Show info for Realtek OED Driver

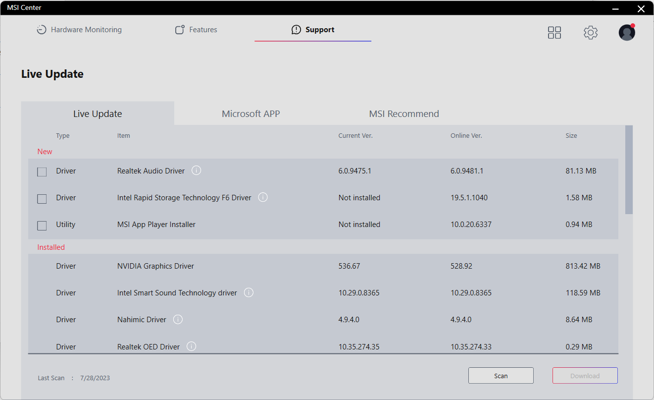point(192,346)
